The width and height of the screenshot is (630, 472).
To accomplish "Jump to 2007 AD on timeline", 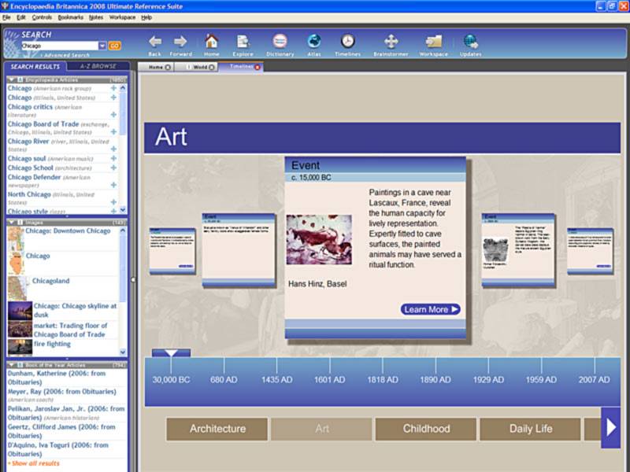I will (594, 379).
